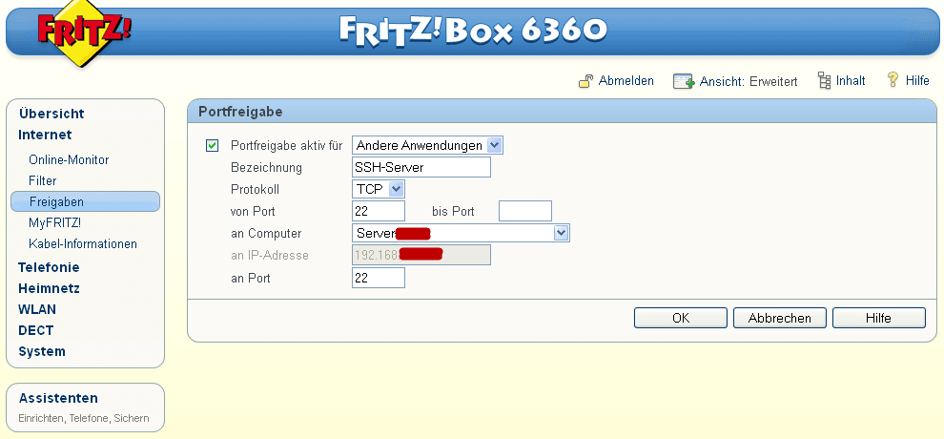Click the Ansicht view mode icon
This screenshot has height=439, width=944.
(684, 81)
